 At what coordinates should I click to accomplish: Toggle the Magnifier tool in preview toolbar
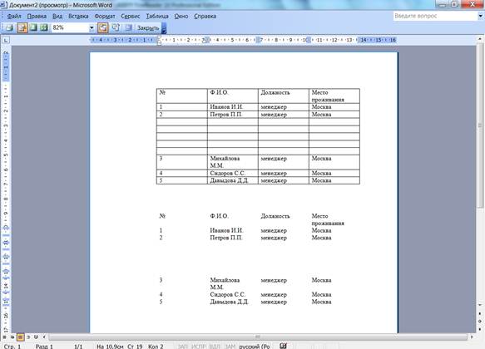coord(22,27)
